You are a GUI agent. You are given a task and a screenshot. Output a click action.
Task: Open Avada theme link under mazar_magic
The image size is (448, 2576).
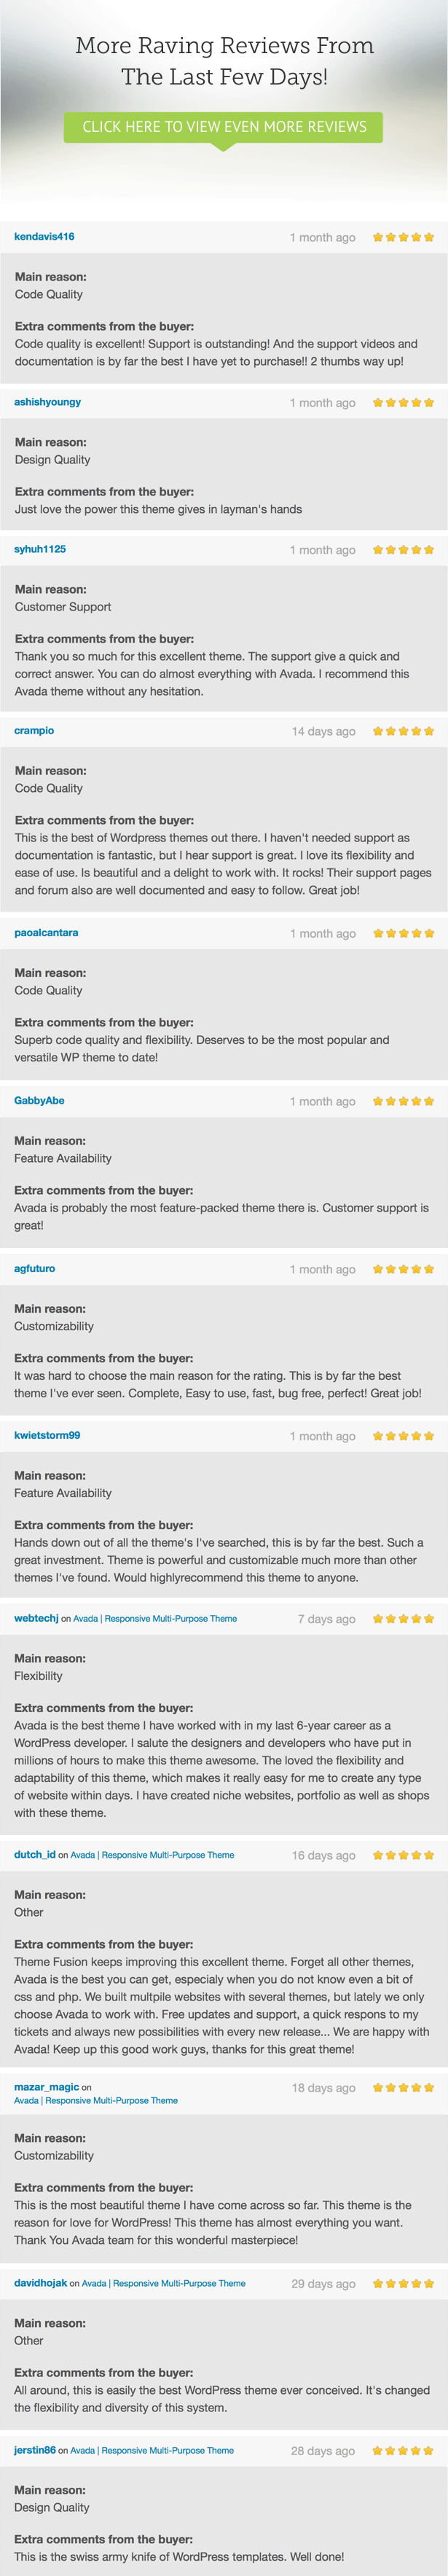click(x=96, y=2101)
